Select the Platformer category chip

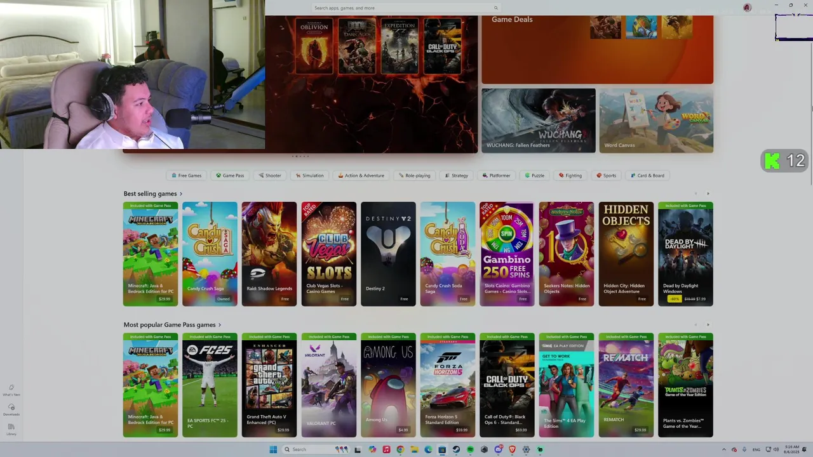(x=496, y=175)
